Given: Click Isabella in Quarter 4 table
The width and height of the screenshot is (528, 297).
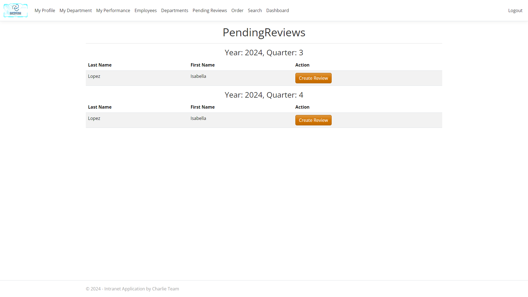Looking at the screenshot, I should tap(198, 118).
